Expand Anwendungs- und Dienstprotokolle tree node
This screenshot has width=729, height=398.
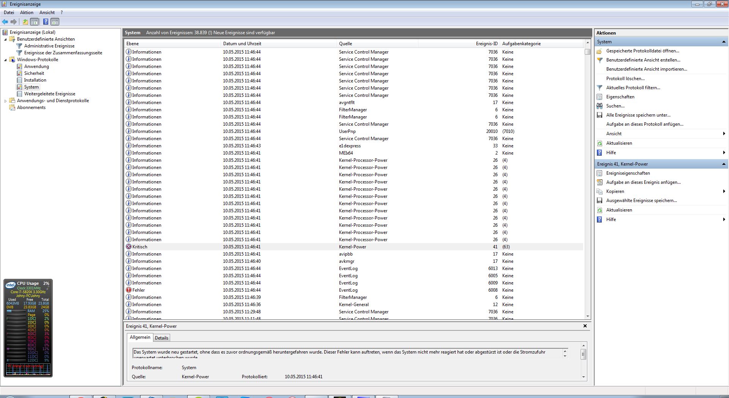[x=5, y=101]
